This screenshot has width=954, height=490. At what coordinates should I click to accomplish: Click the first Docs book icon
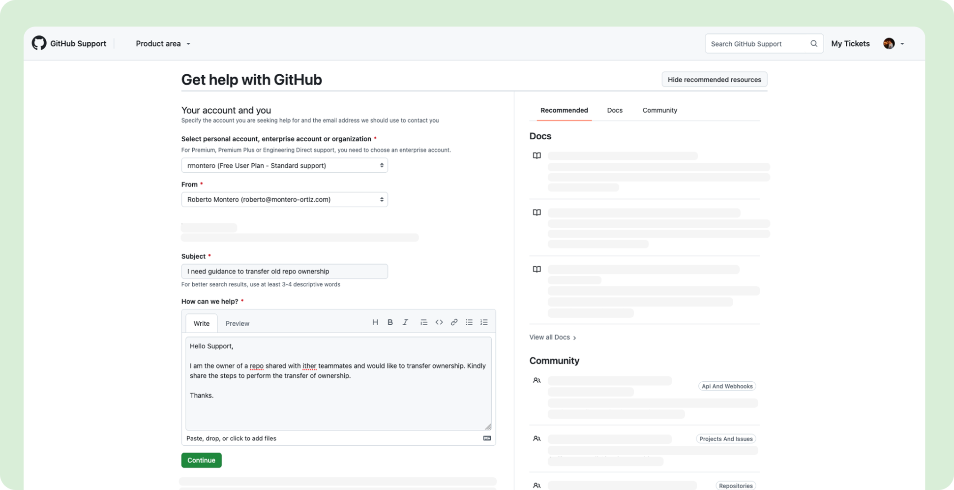pos(537,155)
